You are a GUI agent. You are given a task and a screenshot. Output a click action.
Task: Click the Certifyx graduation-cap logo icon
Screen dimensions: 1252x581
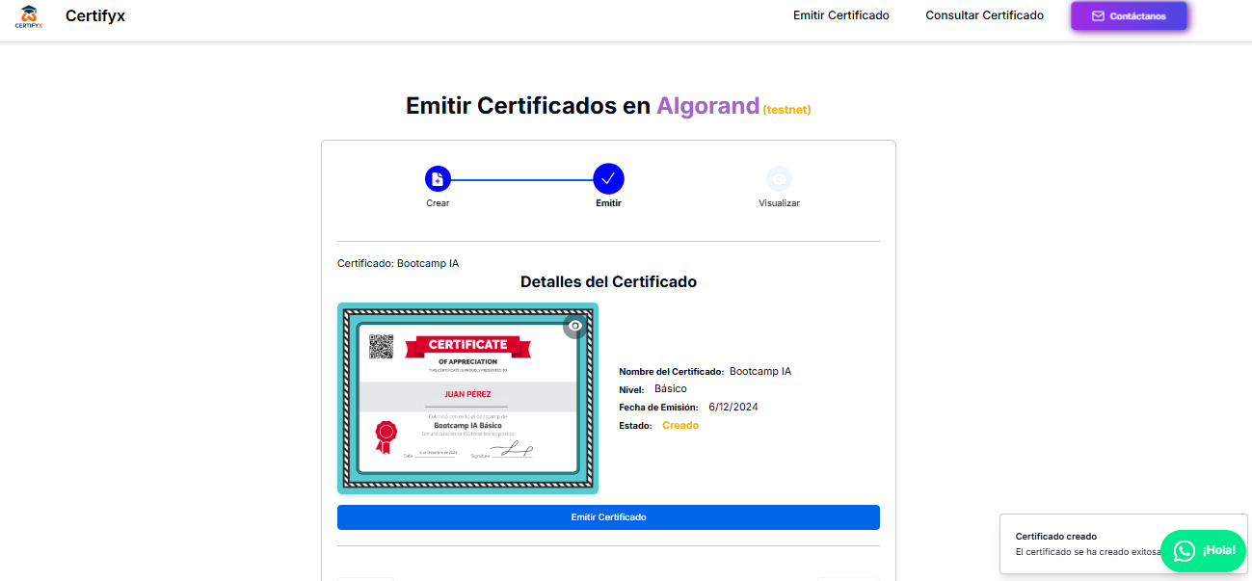27,15
